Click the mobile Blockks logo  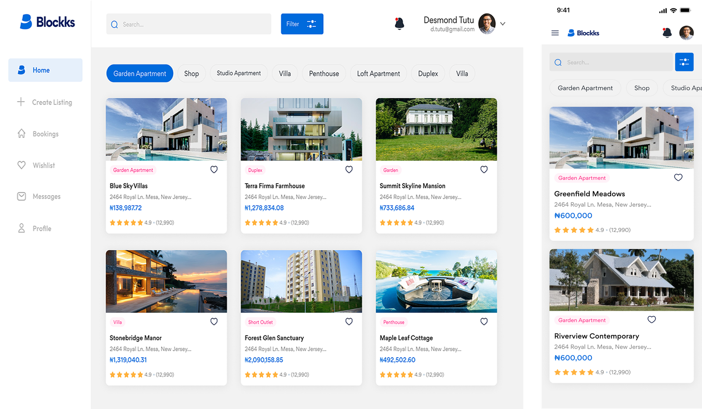(x=583, y=33)
